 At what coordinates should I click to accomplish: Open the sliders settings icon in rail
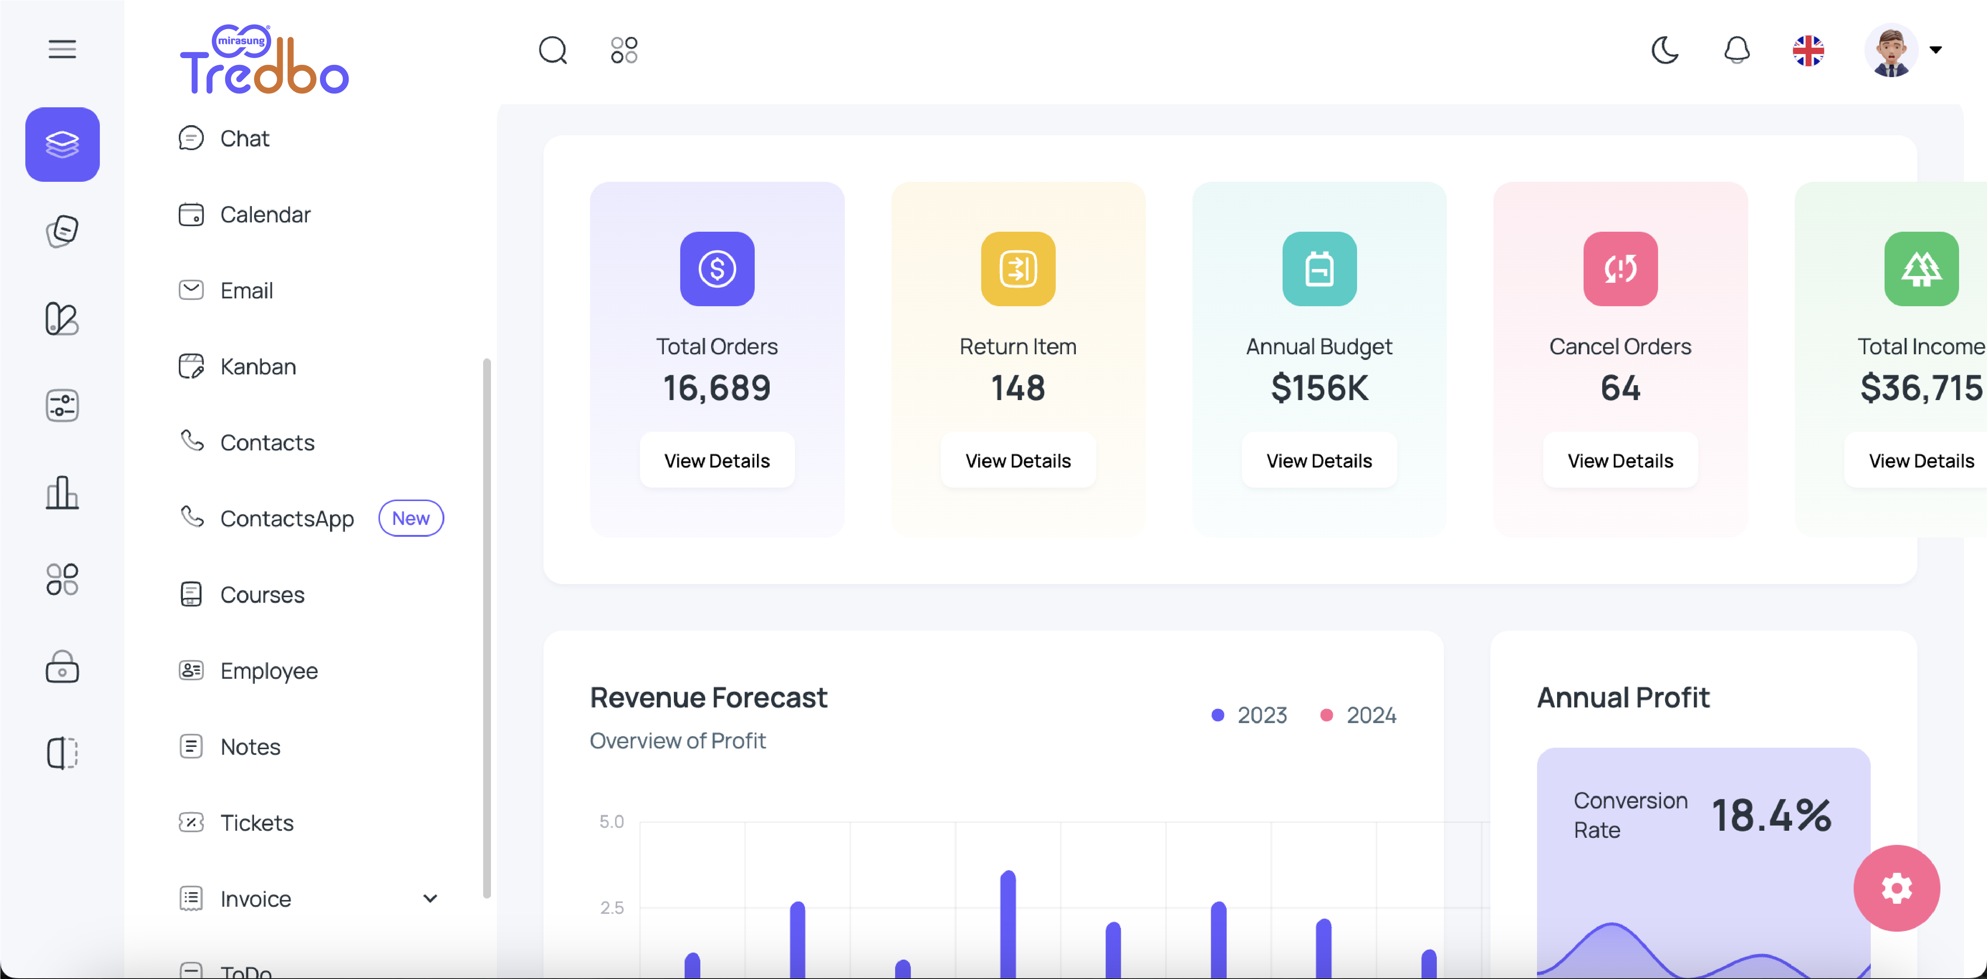pos(63,405)
